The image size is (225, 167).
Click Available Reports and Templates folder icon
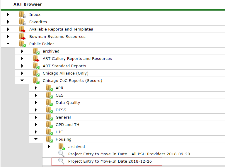tap(22, 29)
